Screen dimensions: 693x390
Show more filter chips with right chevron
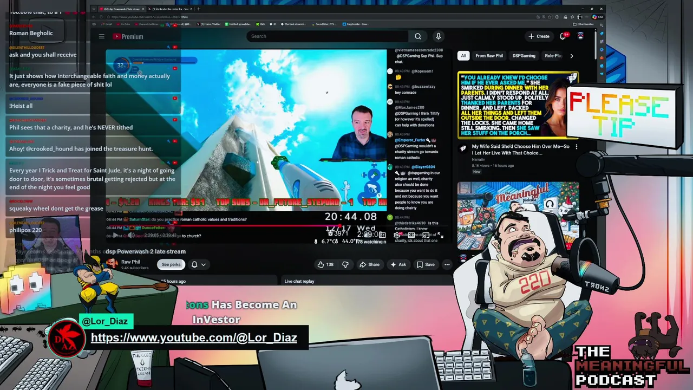[x=571, y=56]
